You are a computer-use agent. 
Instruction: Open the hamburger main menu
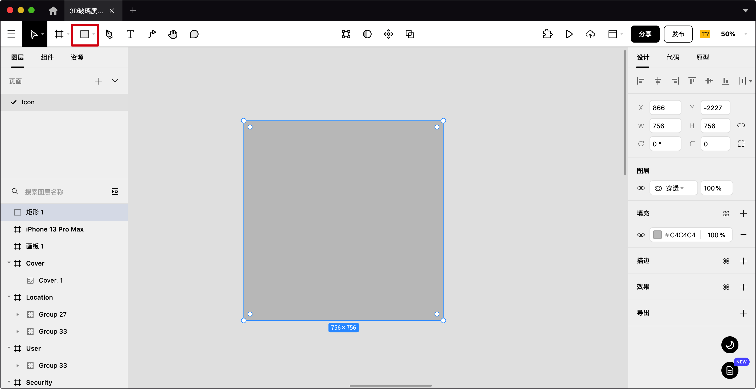(11, 34)
